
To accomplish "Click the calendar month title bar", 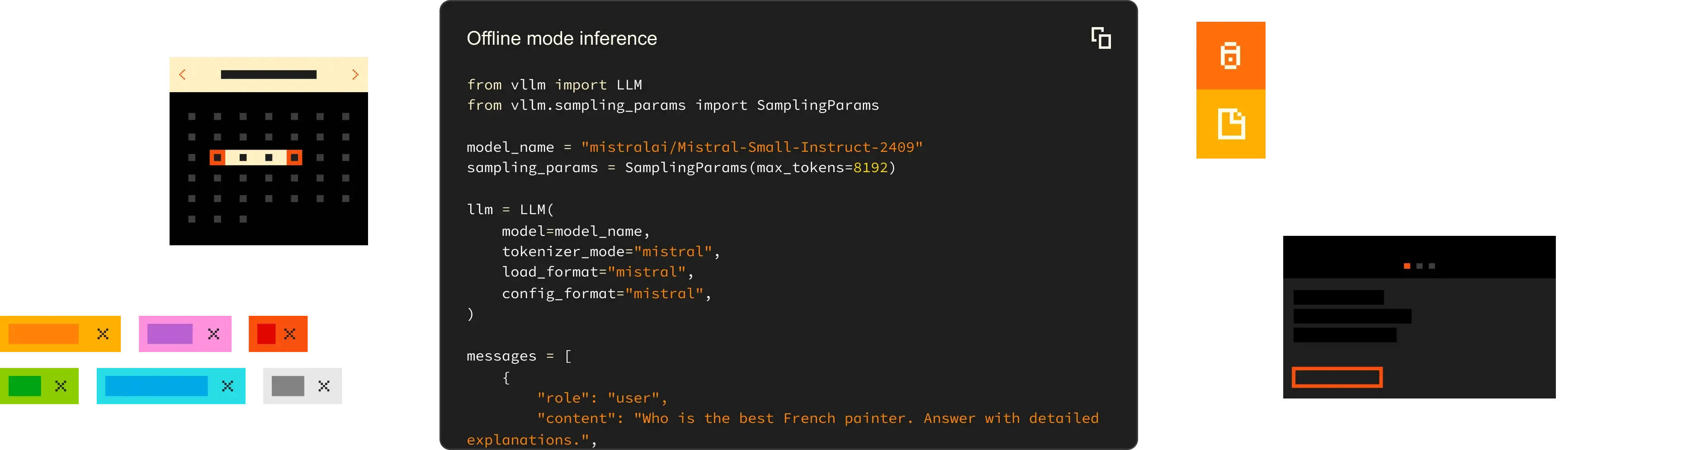I will [x=268, y=75].
